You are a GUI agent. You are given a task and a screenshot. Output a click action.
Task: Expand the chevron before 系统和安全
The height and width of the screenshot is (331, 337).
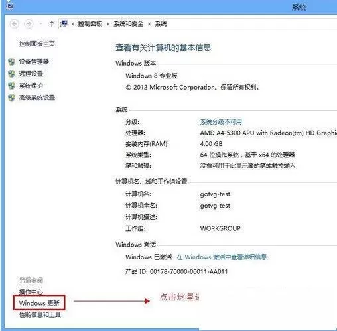point(108,24)
